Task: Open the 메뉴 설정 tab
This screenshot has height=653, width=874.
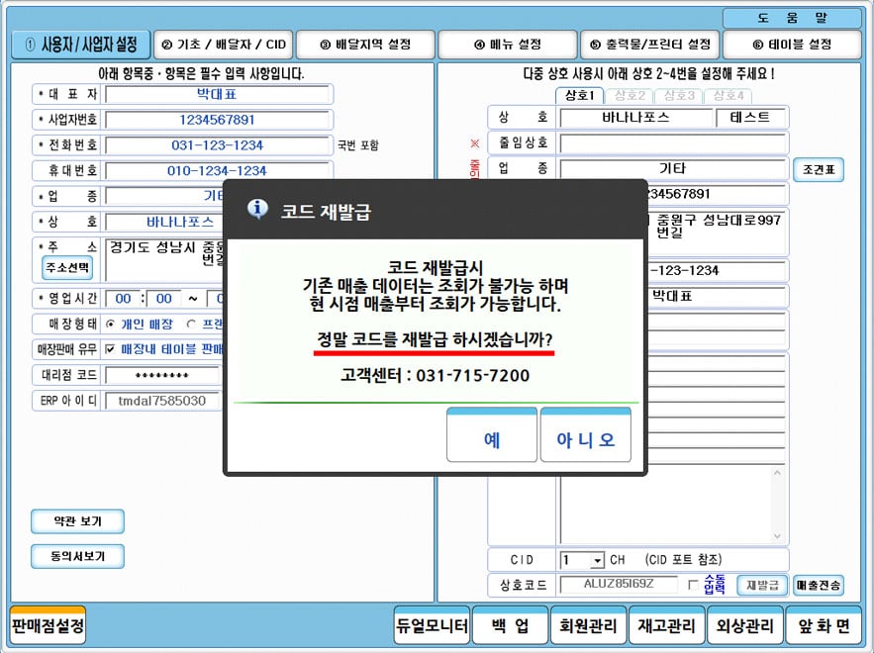Action: point(508,45)
